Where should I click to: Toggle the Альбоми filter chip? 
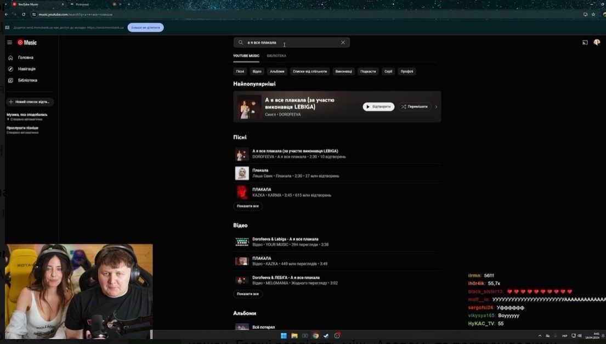point(277,71)
